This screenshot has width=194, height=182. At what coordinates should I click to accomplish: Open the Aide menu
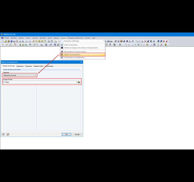pyautogui.click(x=93, y=38)
